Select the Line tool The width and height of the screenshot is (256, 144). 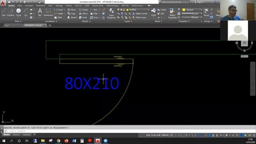4,12
